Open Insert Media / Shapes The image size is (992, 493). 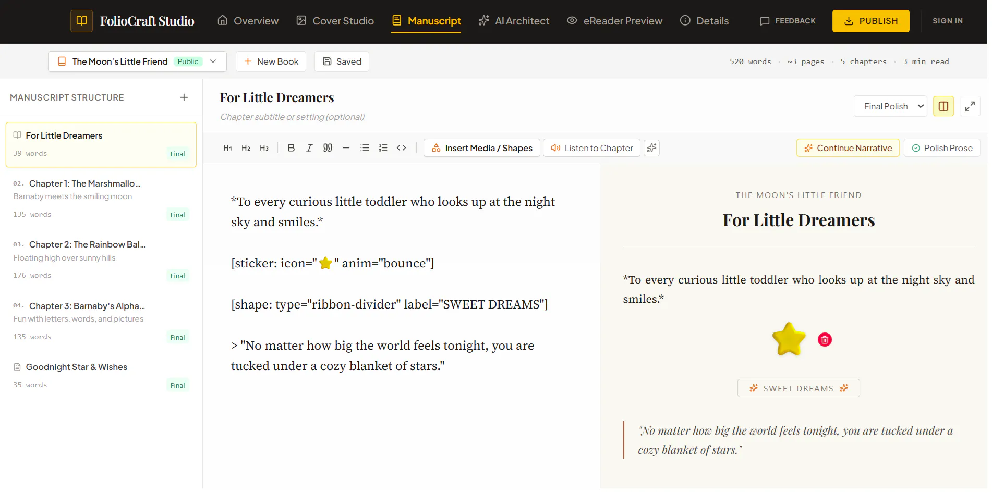tap(481, 148)
